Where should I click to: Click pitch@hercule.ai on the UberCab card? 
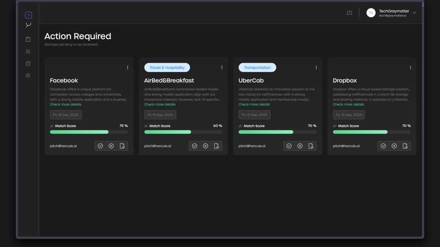click(252, 146)
